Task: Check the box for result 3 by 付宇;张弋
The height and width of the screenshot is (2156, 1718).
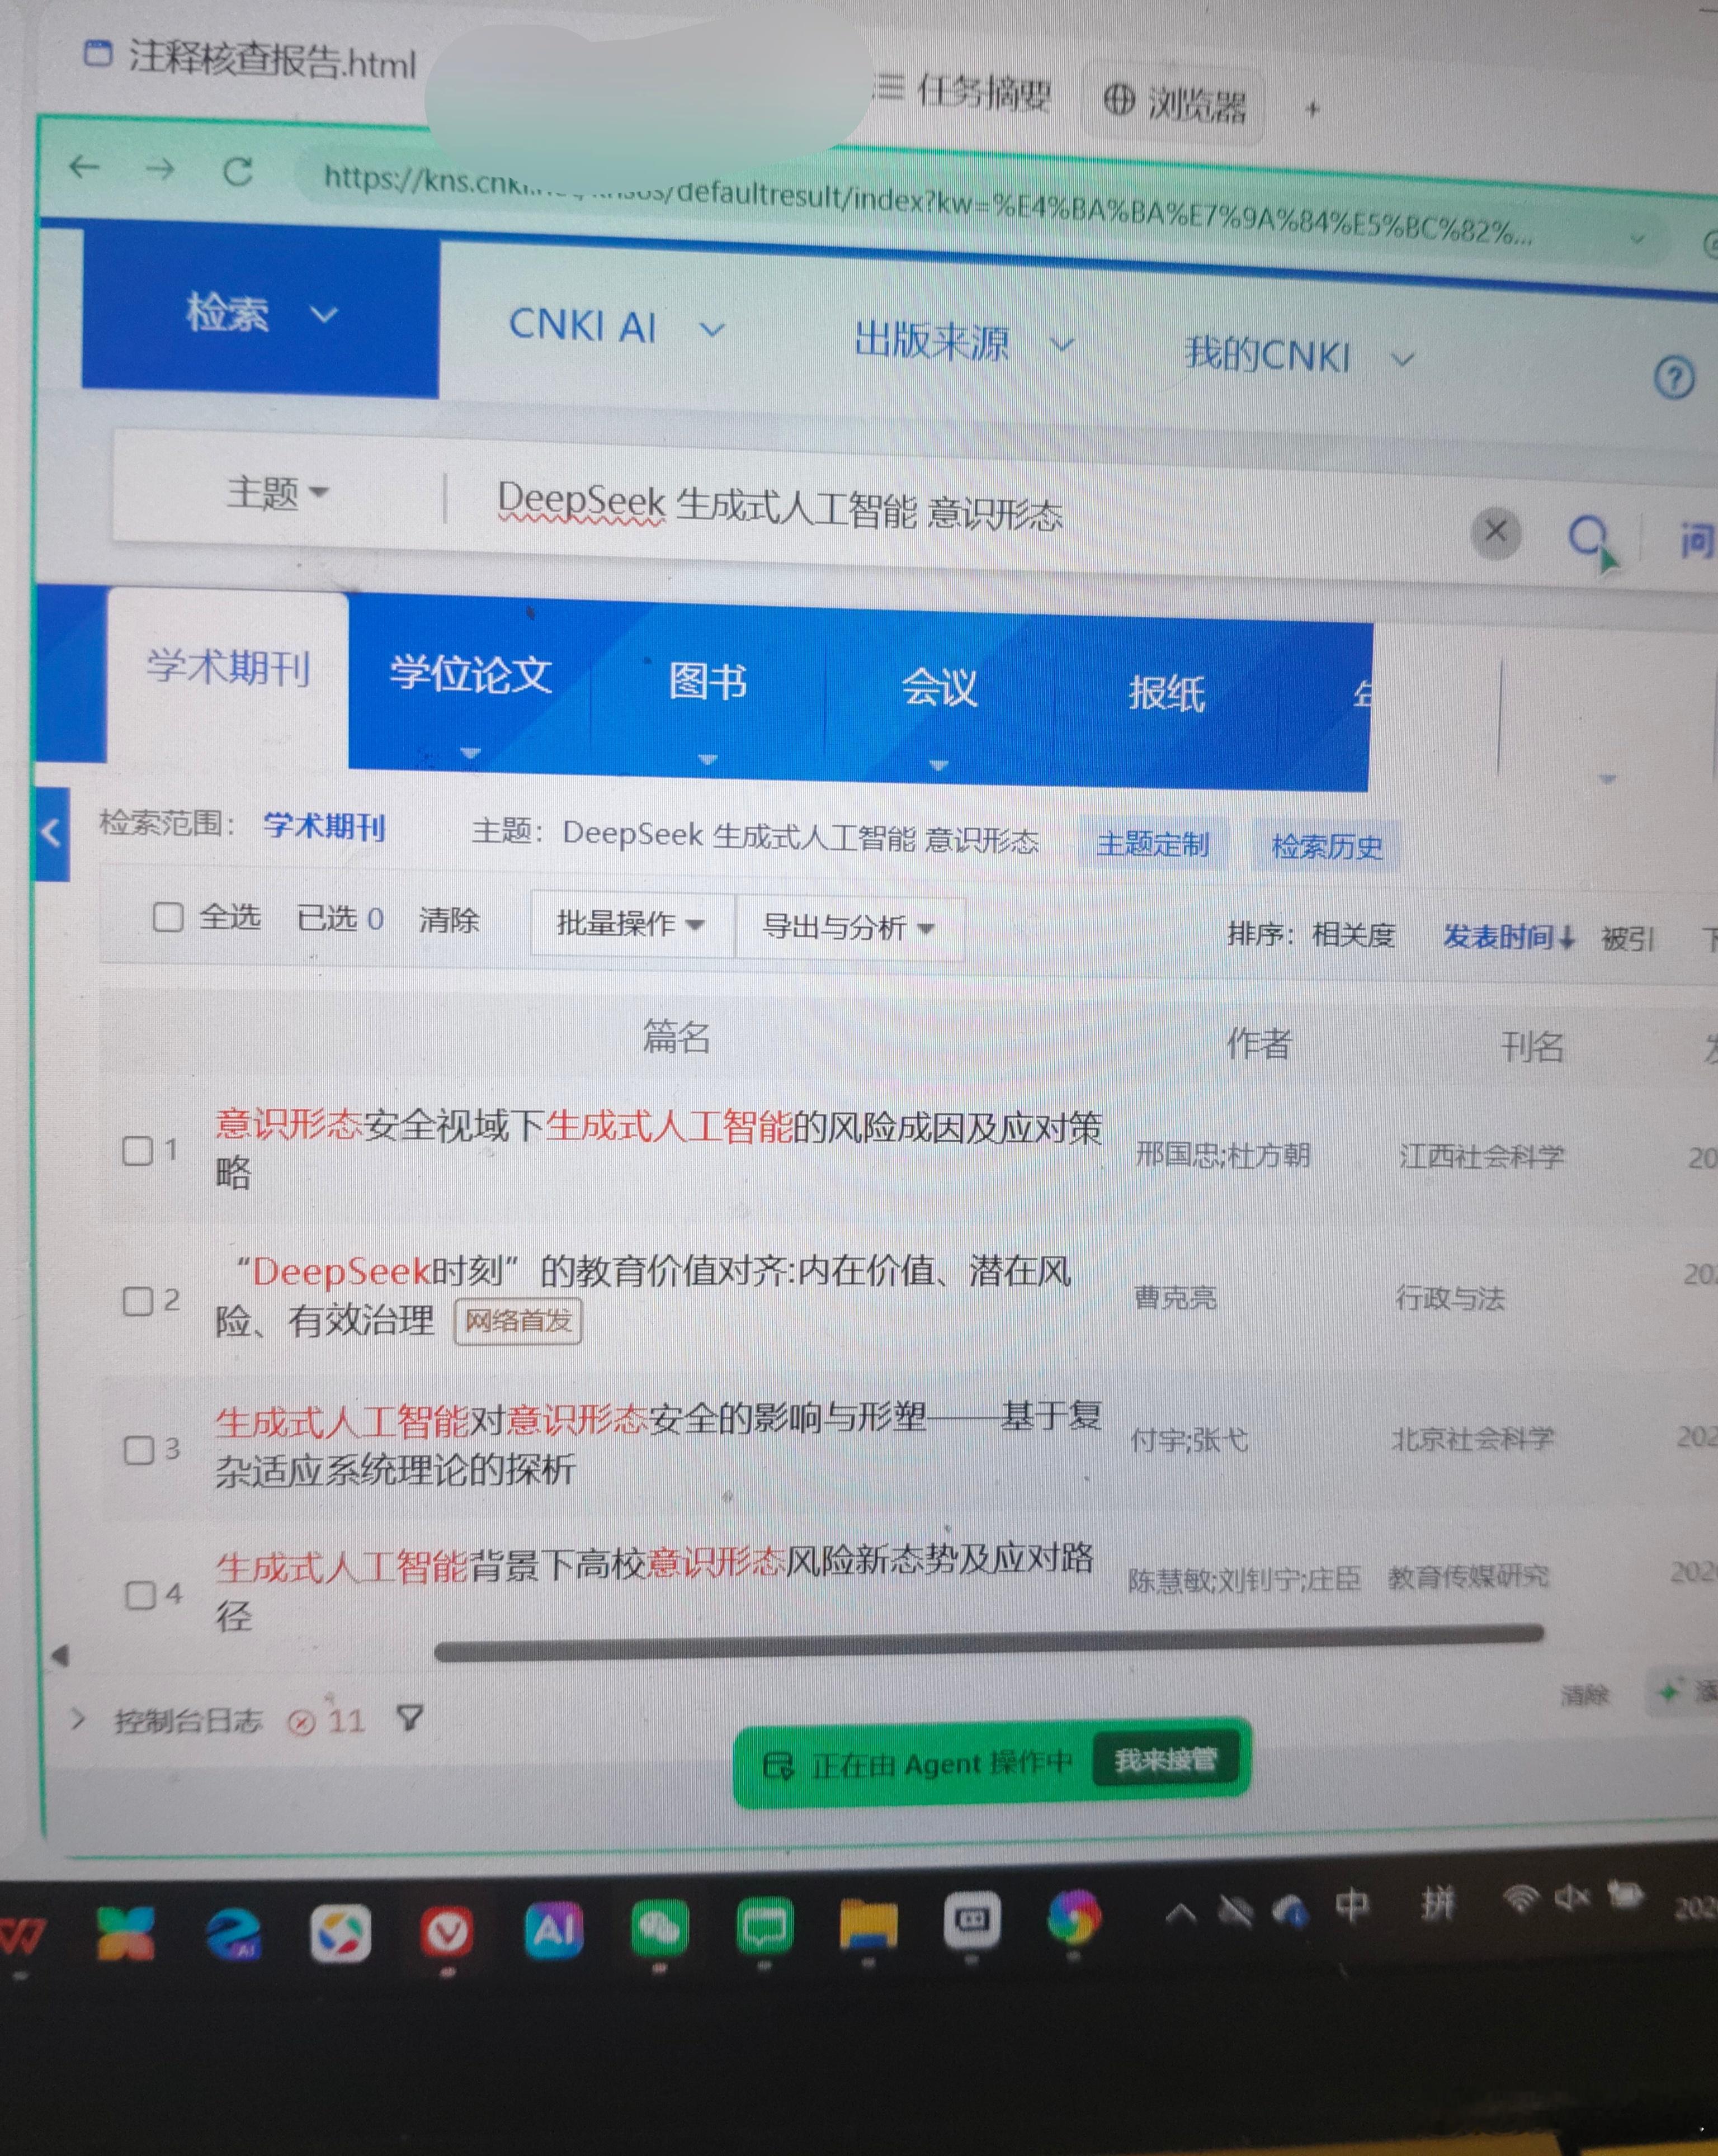Action: 138,1450
